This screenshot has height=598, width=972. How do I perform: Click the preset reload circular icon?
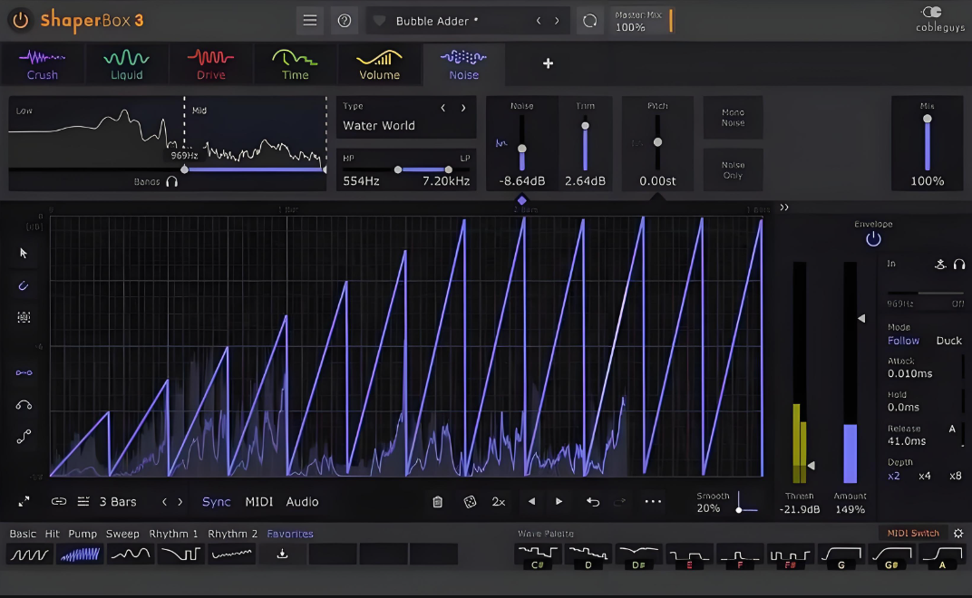coord(589,21)
